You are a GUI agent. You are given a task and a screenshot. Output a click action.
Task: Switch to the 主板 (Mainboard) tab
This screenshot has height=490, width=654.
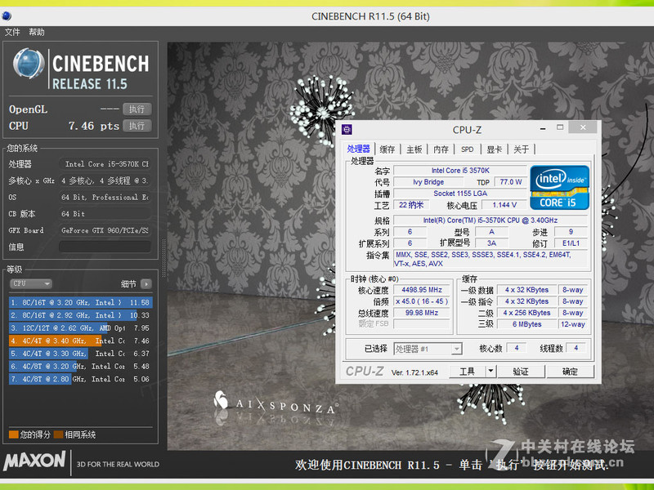click(415, 149)
